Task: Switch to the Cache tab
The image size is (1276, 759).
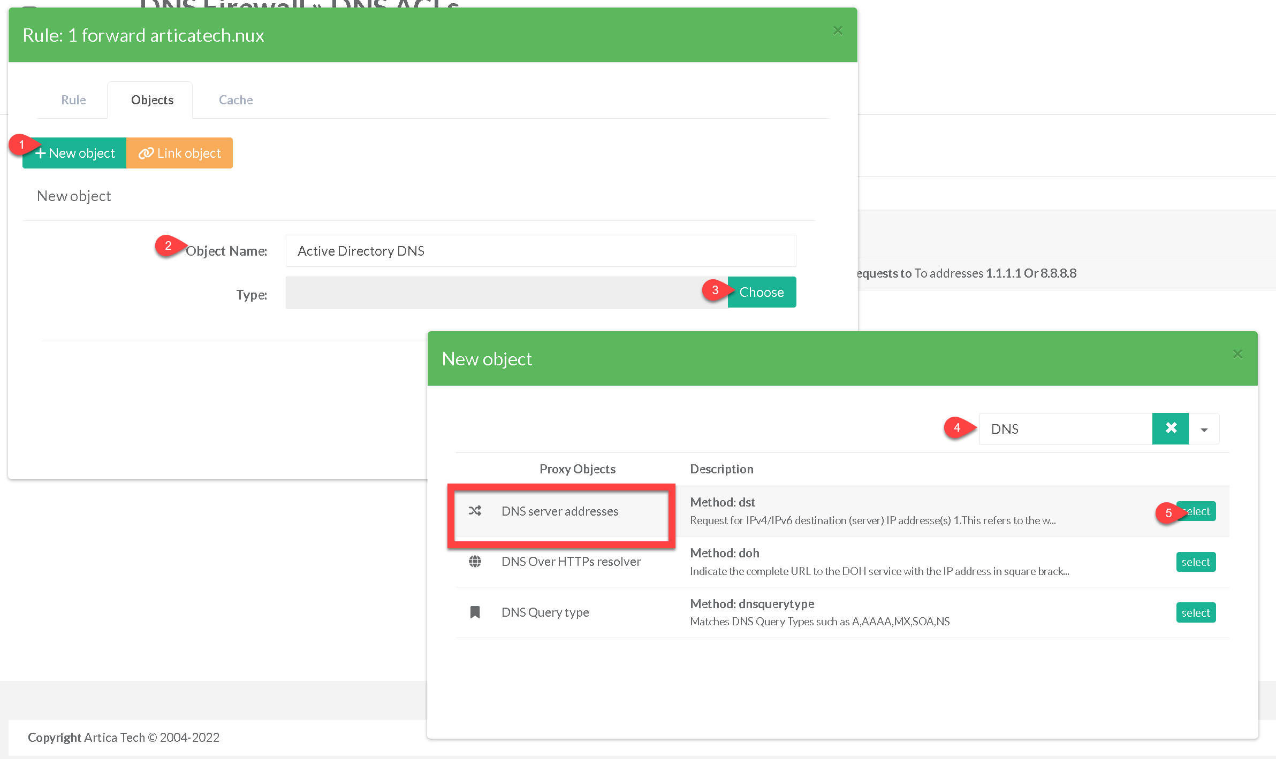Action: tap(236, 100)
